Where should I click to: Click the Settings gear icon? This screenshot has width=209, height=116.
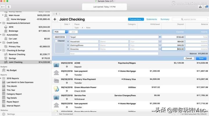coord(4,114)
